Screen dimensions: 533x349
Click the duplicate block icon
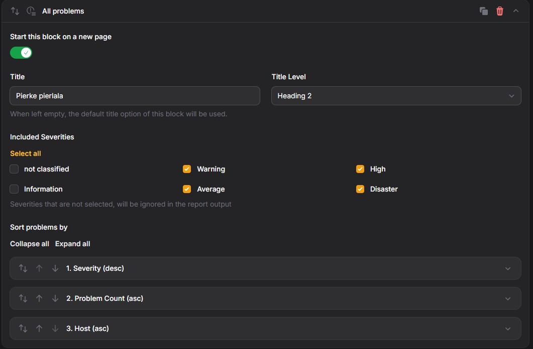point(484,11)
